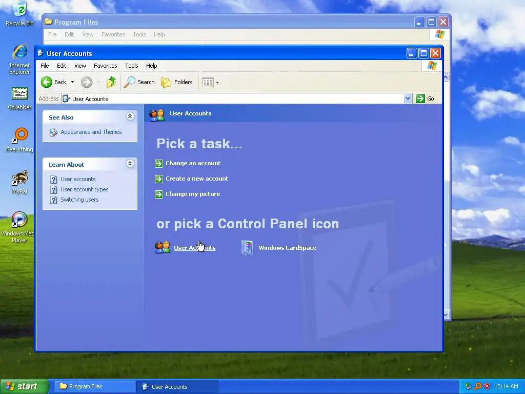Toggle the Folders pane button

(x=177, y=82)
